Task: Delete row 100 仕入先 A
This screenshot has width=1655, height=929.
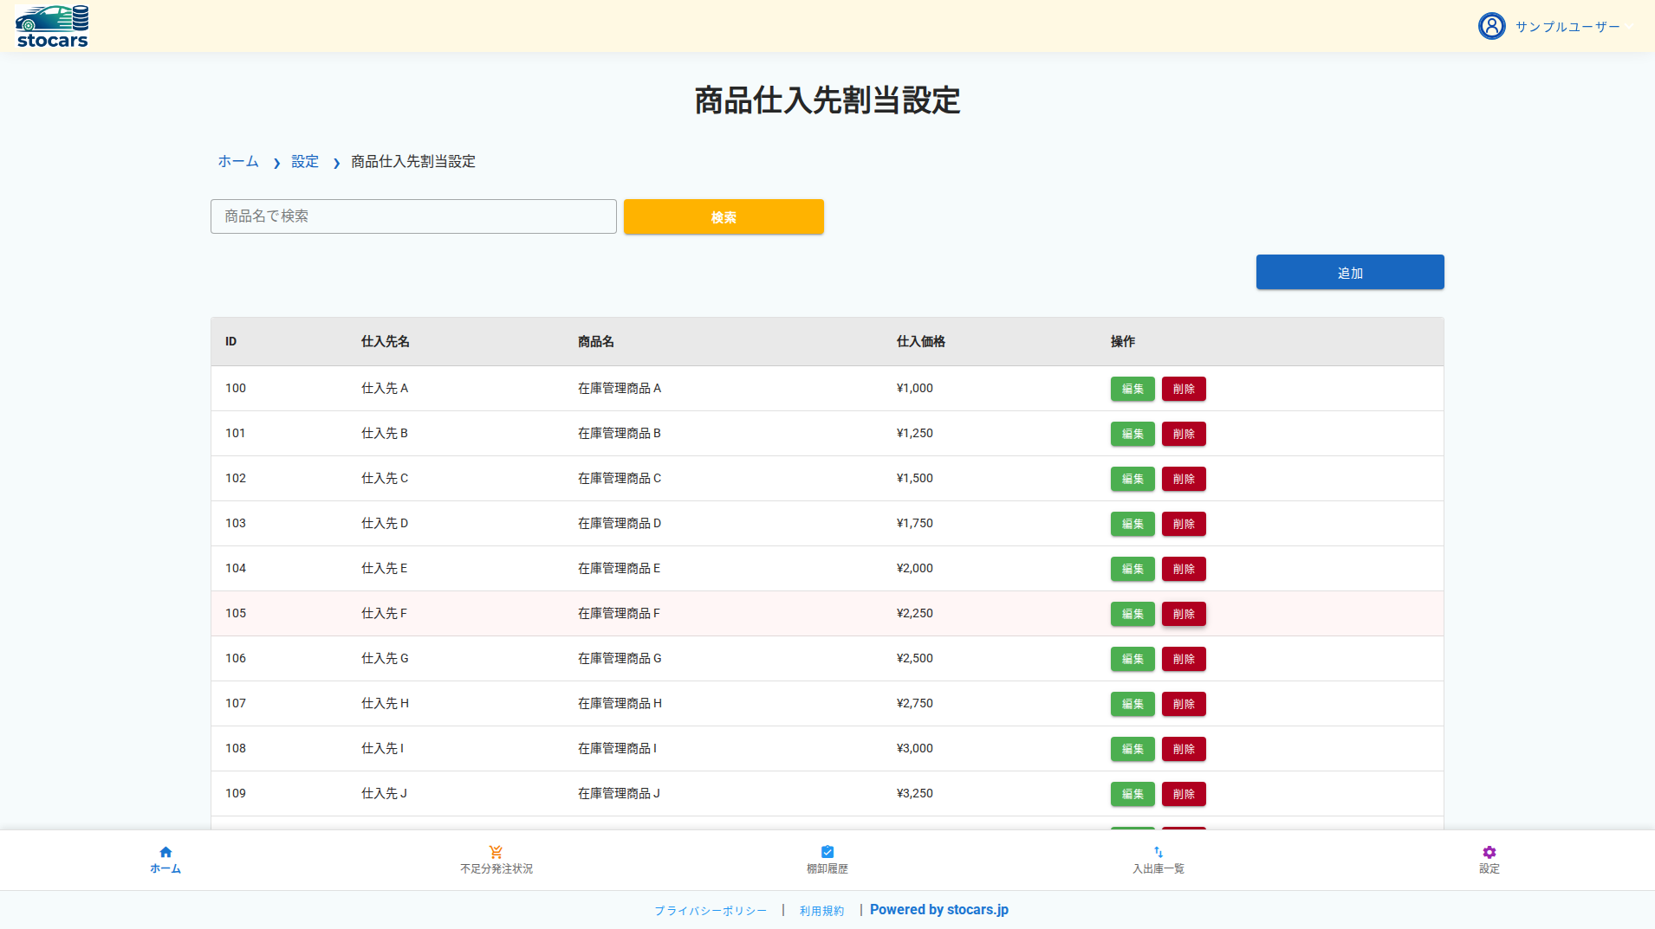Action: point(1184,389)
